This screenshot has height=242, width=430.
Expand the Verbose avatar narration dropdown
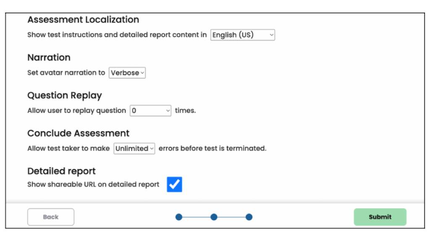coord(127,73)
